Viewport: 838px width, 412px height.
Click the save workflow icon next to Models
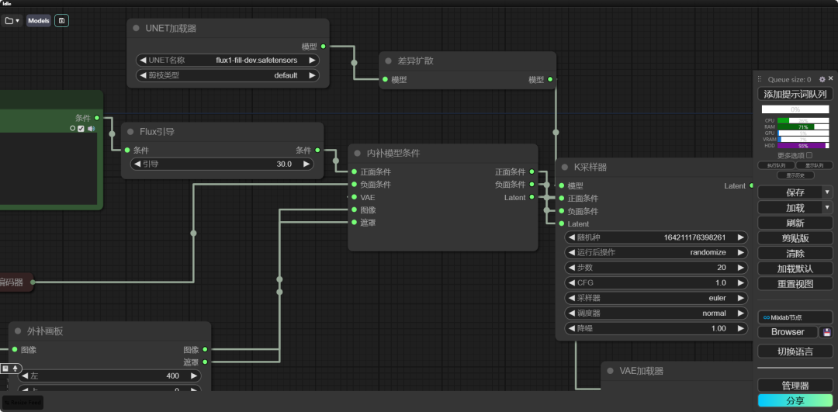61,21
